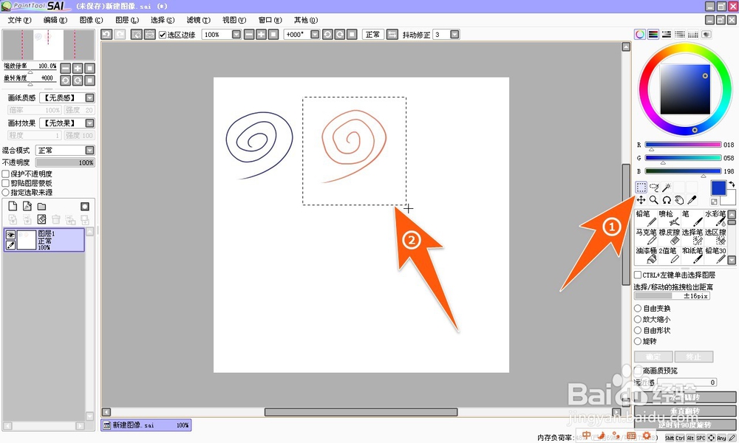
Task: Choose the 选区擦 selection eraser
Action: [715, 237]
